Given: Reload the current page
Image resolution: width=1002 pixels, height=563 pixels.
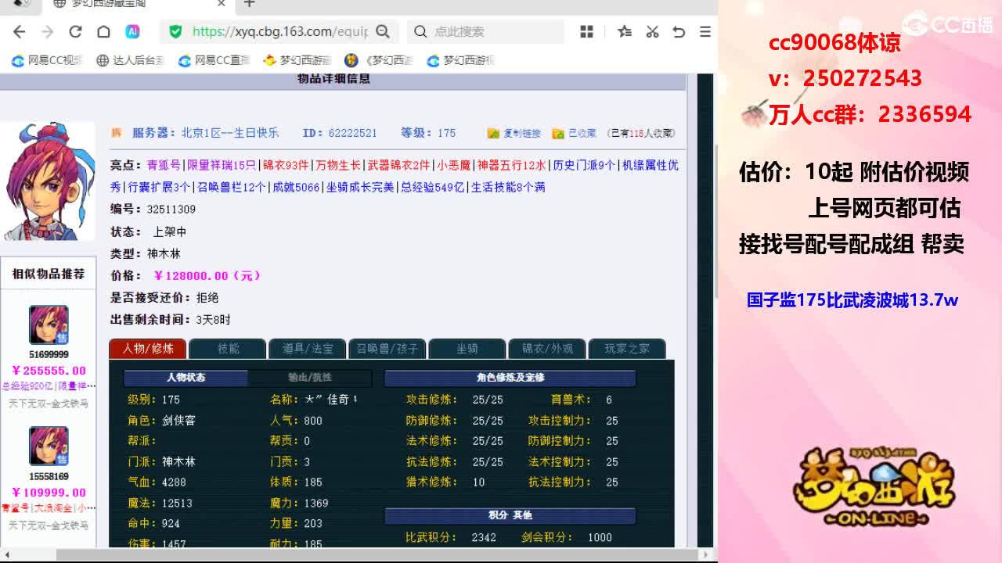Looking at the screenshot, I should pos(75,31).
